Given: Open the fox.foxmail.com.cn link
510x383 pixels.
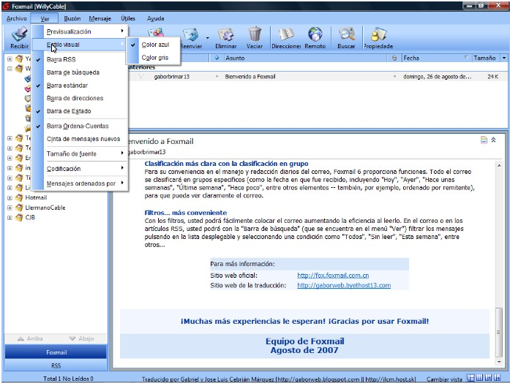Looking at the screenshot, I should click(333, 276).
